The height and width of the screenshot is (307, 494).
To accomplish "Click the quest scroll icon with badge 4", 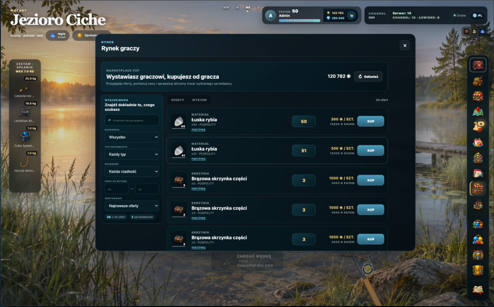I will tap(478, 127).
